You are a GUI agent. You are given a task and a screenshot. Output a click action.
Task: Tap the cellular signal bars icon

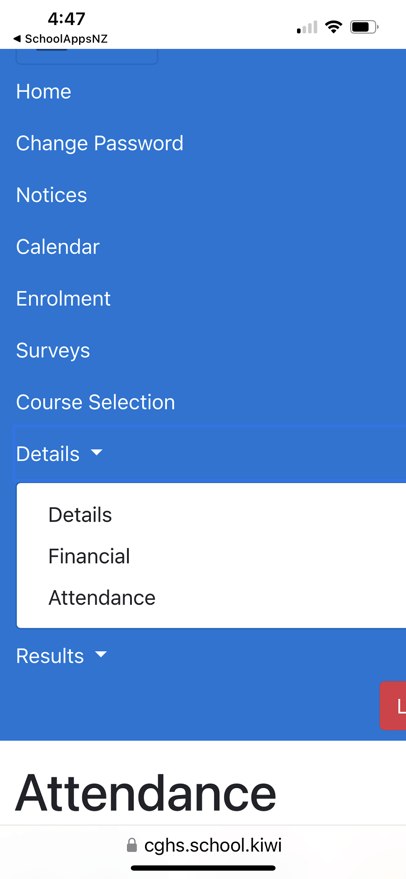coord(307,28)
